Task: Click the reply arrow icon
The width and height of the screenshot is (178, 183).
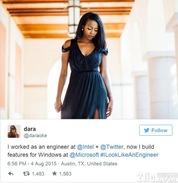Action: point(11,174)
